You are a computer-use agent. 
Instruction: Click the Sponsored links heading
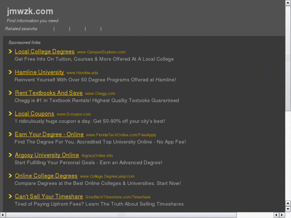[x=24, y=42]
